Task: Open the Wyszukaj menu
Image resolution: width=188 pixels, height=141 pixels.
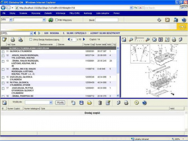Action: (36, 13)
